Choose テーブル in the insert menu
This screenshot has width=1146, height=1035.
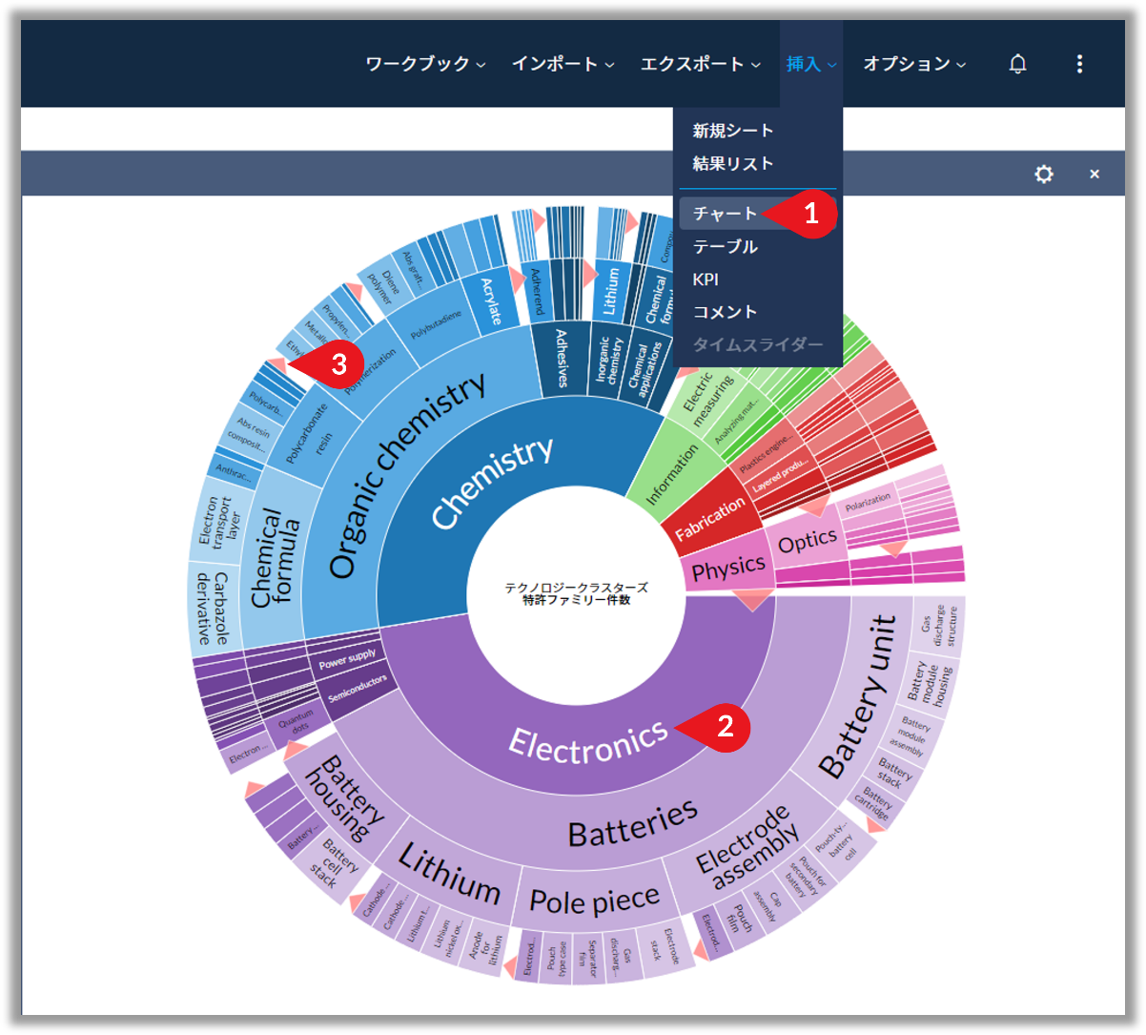tap(725, 247)
